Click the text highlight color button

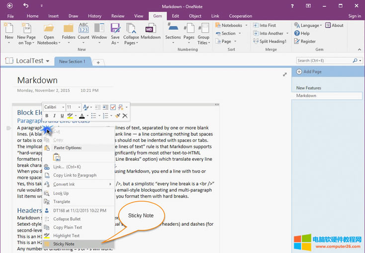[70, 116]
